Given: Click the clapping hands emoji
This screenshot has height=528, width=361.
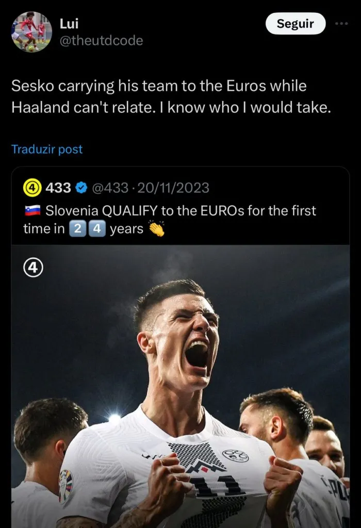Looking at the screenshot, I should pyautogui.click(x=156, y=228).
